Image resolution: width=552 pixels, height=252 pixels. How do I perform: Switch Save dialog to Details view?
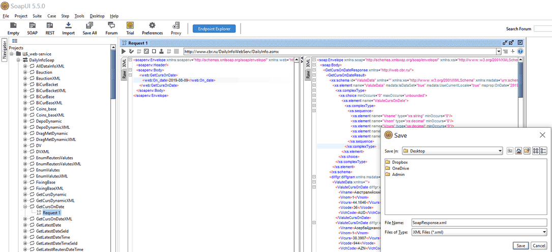[543, 151]
